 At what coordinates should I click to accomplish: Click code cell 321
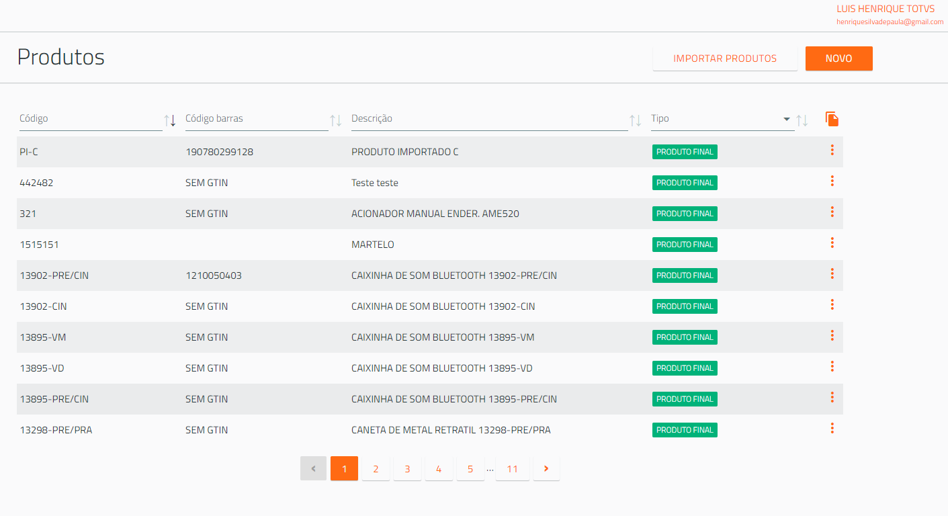tap(28, 214)
